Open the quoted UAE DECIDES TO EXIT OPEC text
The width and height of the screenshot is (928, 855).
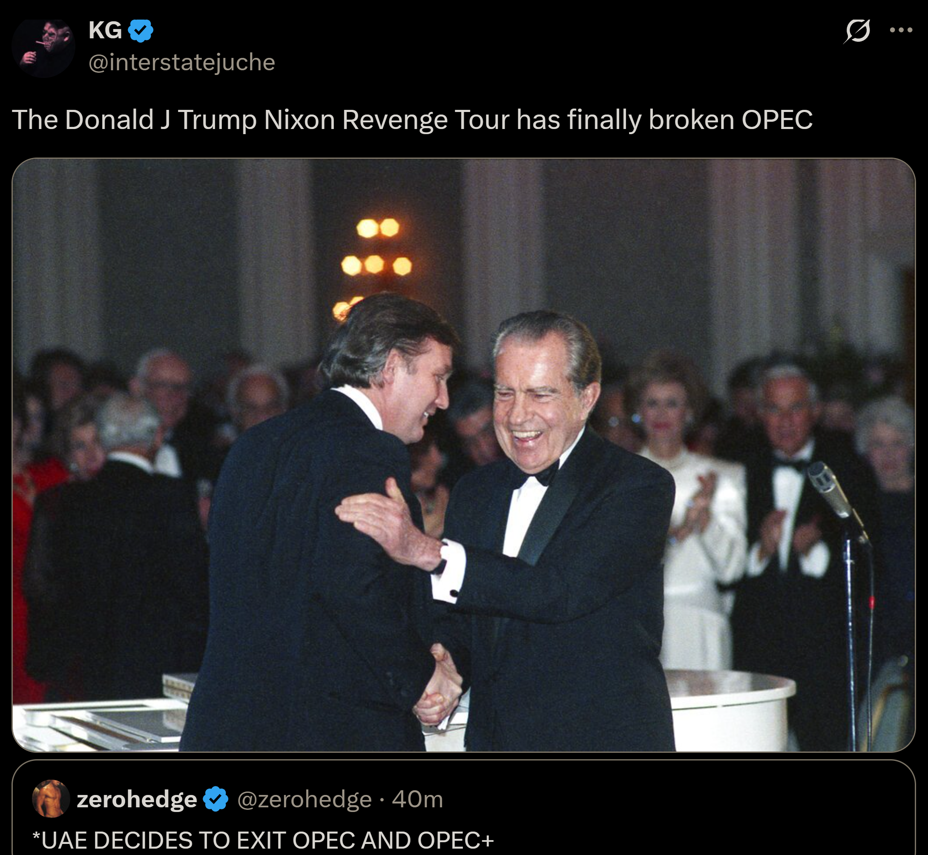[263, 840]
